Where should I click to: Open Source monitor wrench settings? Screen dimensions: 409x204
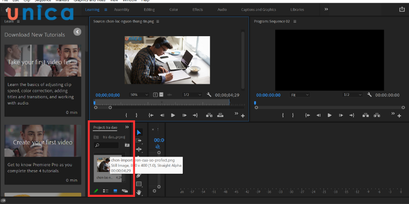click(209, 95)
